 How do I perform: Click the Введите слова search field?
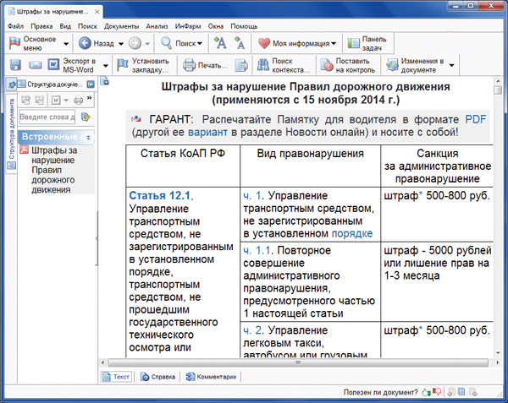(47, 117)
